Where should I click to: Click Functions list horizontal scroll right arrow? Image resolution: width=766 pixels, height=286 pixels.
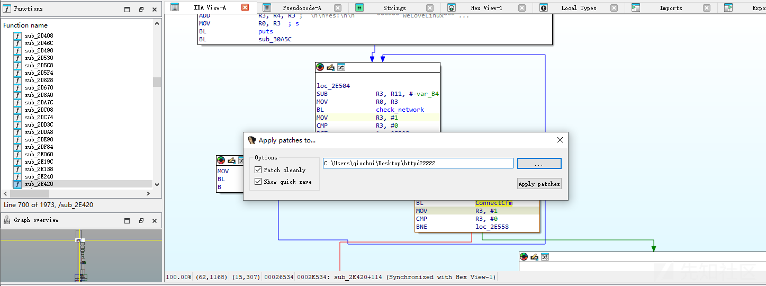click(x=148, y=194)
